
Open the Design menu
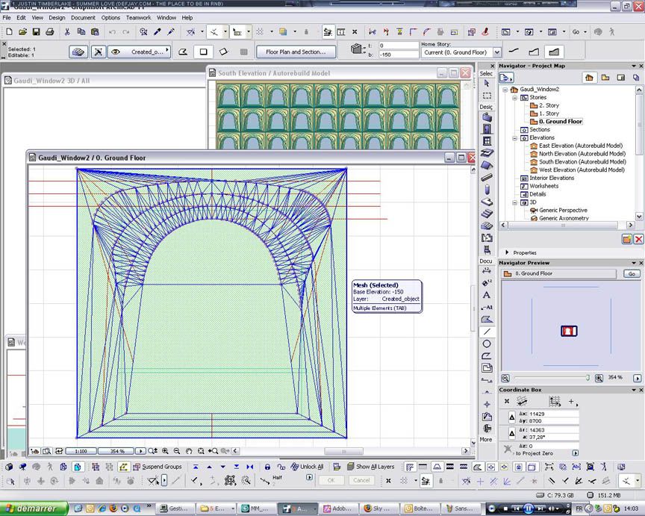(x=57, y=17)
